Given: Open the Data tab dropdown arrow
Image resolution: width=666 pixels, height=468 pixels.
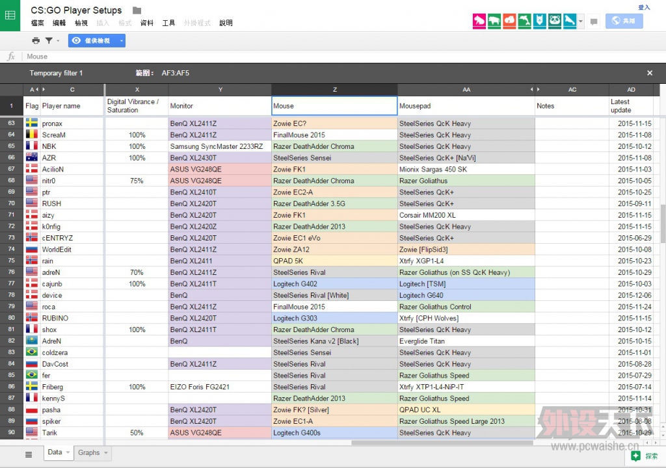Looking at the screenshot, I should (x=68, y=452).
